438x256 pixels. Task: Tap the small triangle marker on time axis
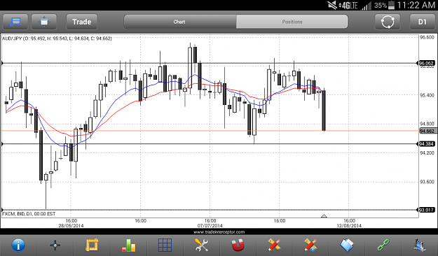point(324,216)
